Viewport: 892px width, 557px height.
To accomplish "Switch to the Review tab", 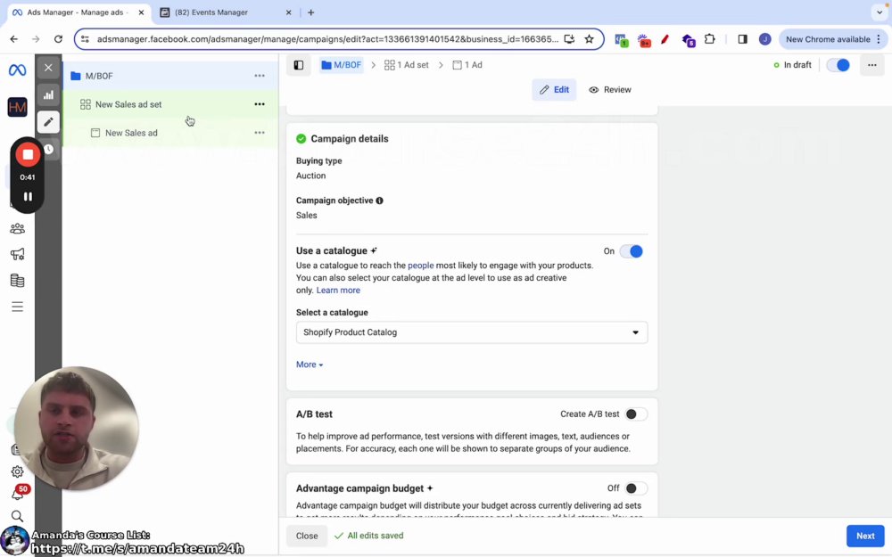I will pyautogui.click(x=610, y=90).
